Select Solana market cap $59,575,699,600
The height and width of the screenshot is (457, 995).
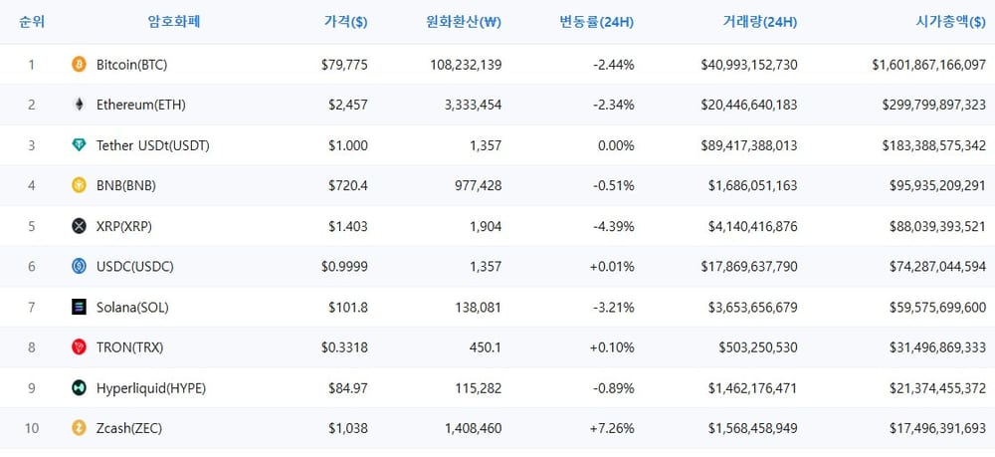938,308
